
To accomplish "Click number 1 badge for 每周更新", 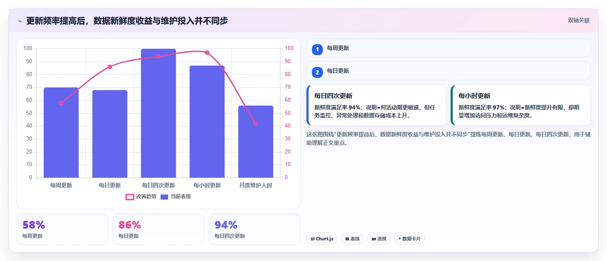I will (317, 50).
